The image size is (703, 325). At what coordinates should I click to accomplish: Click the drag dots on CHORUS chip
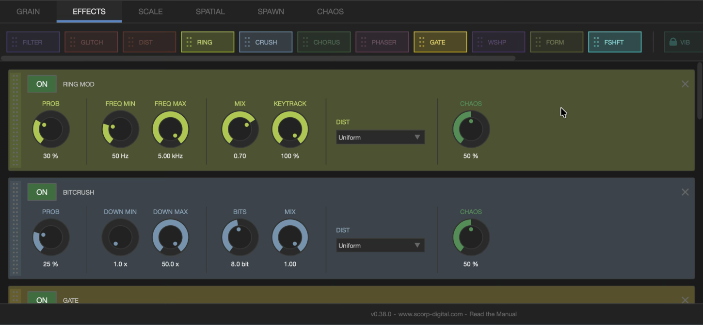point(305,42)
